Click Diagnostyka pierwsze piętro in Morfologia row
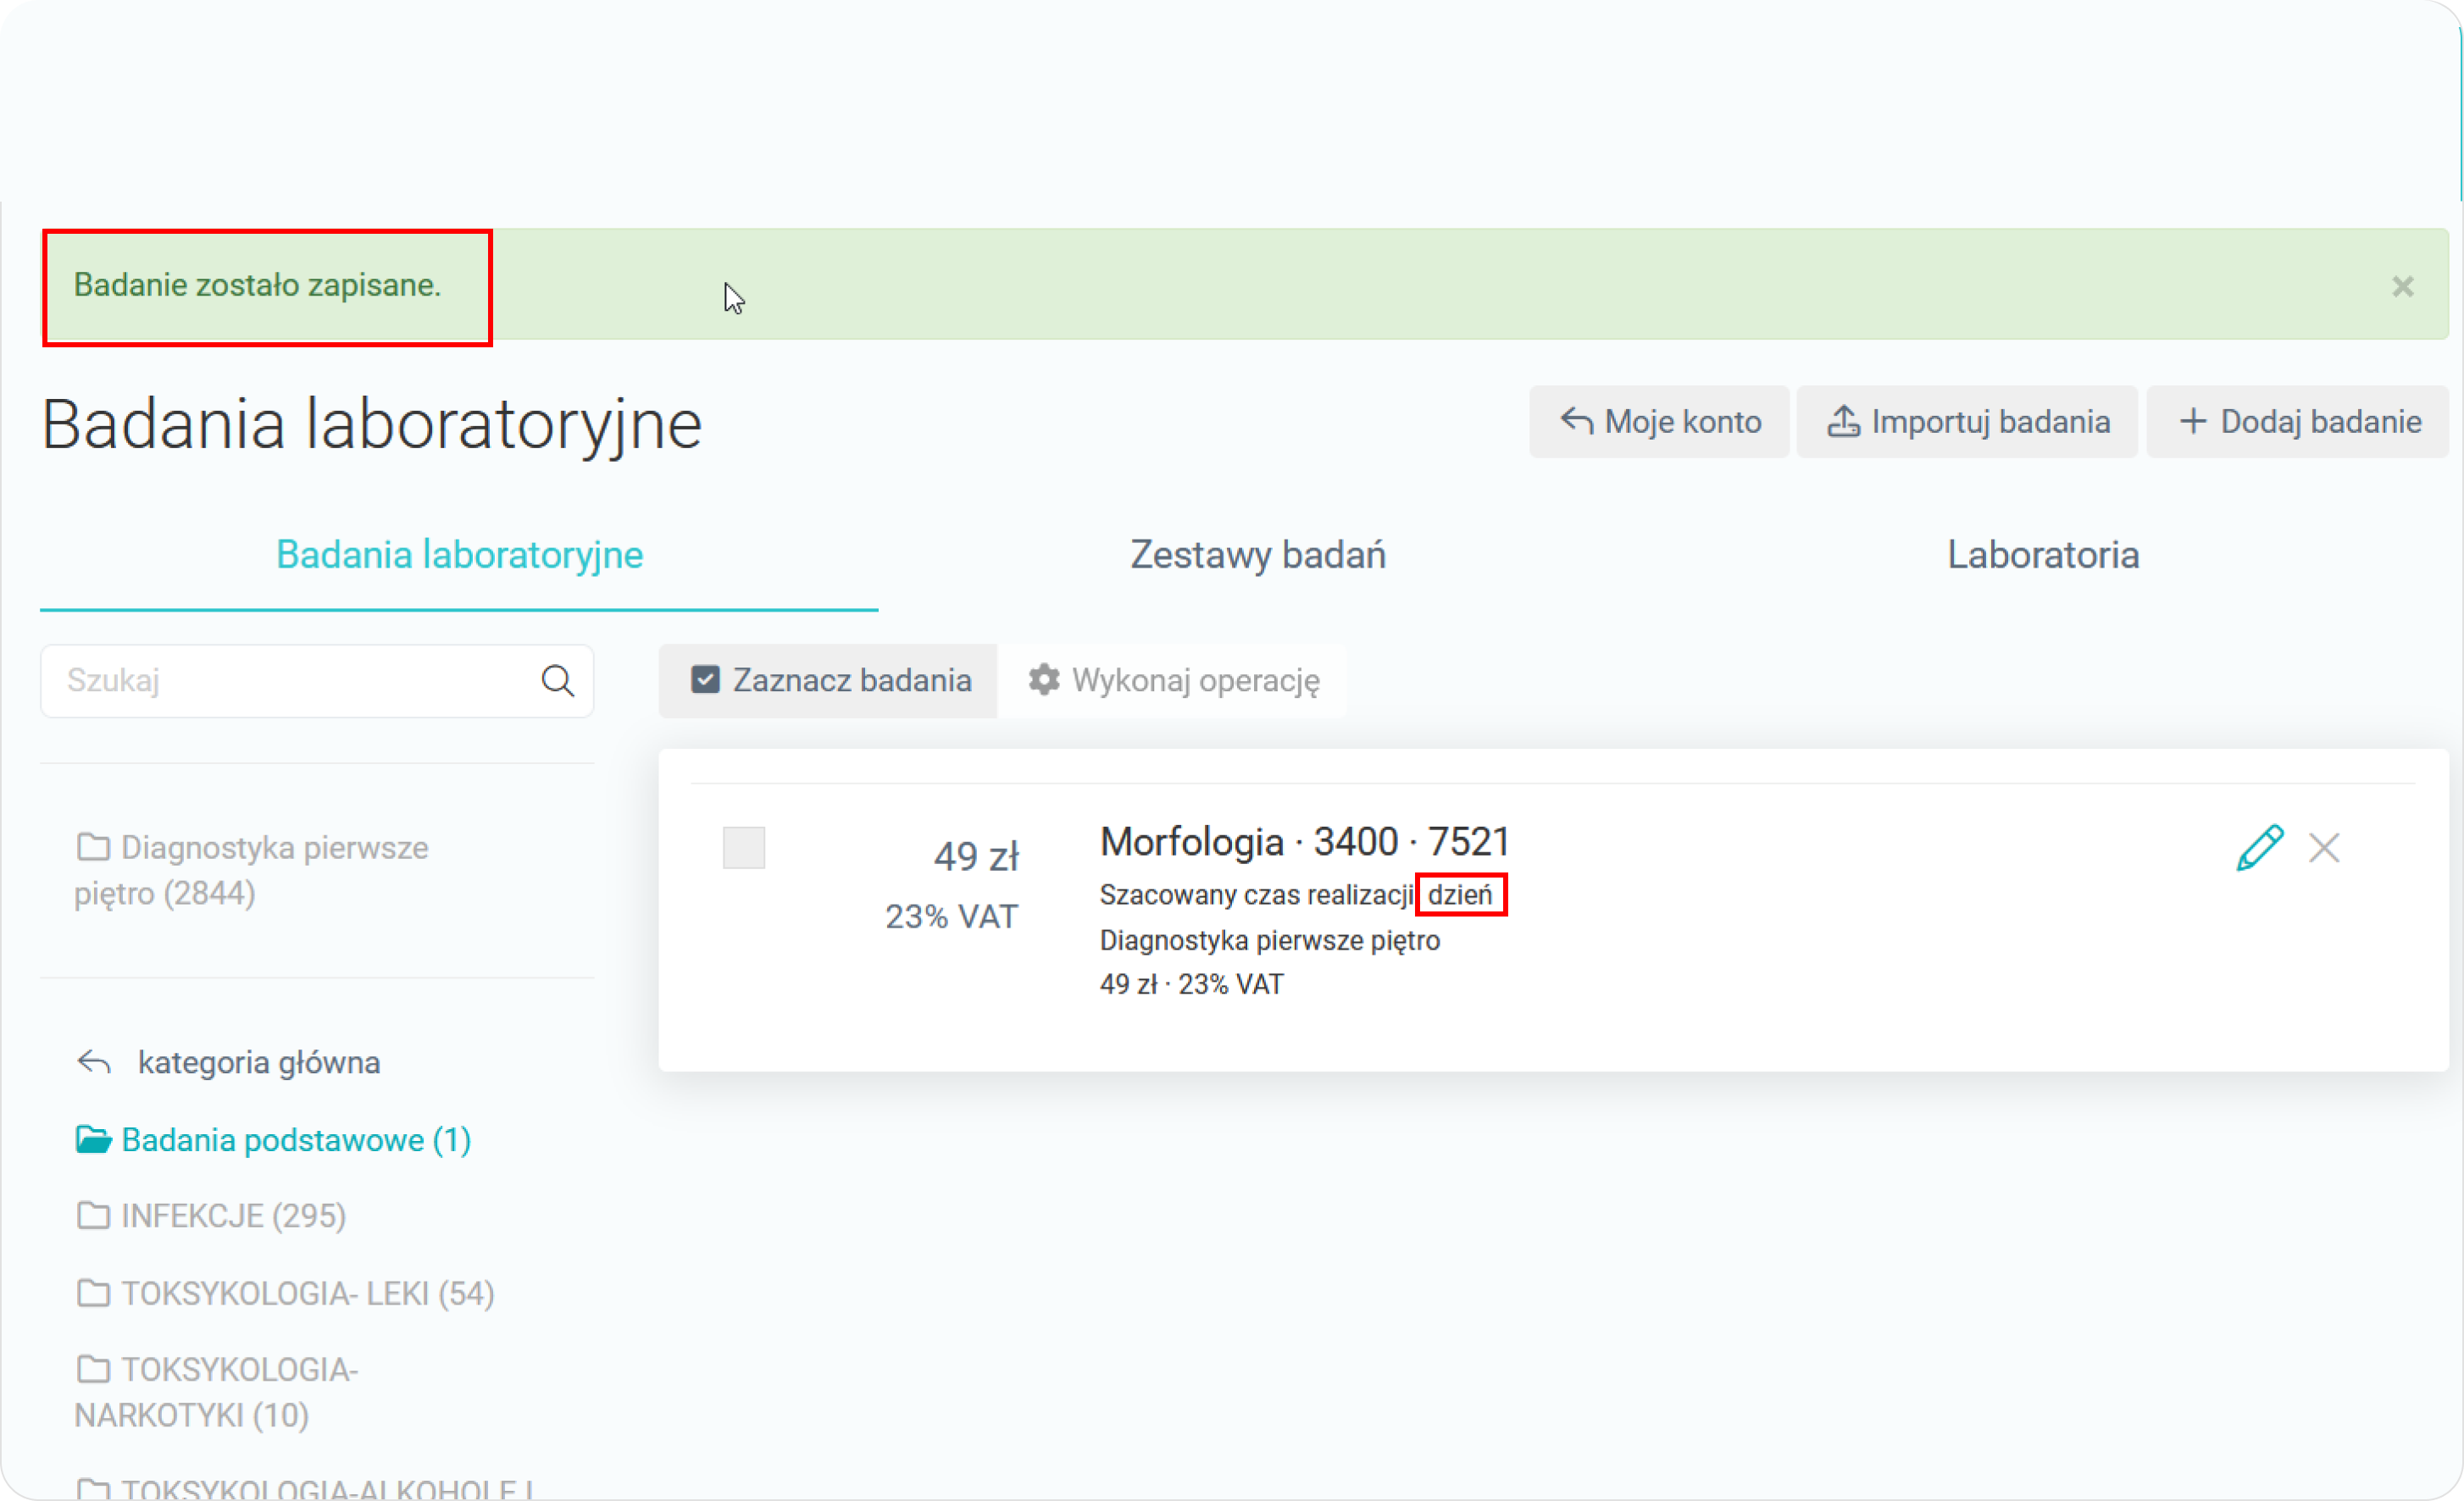2464x1501 pixels. (x=1270, y=940)
